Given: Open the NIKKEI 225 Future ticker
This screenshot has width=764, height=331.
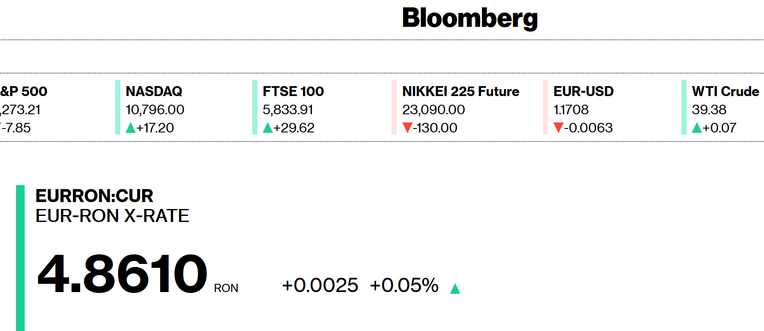Looking at the screenshot, I should 461,91.
